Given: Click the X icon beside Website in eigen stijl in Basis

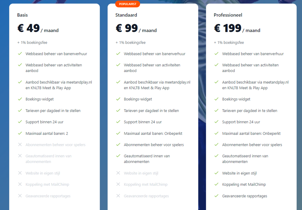Looking at the screenshot, I should pos(20,173).
